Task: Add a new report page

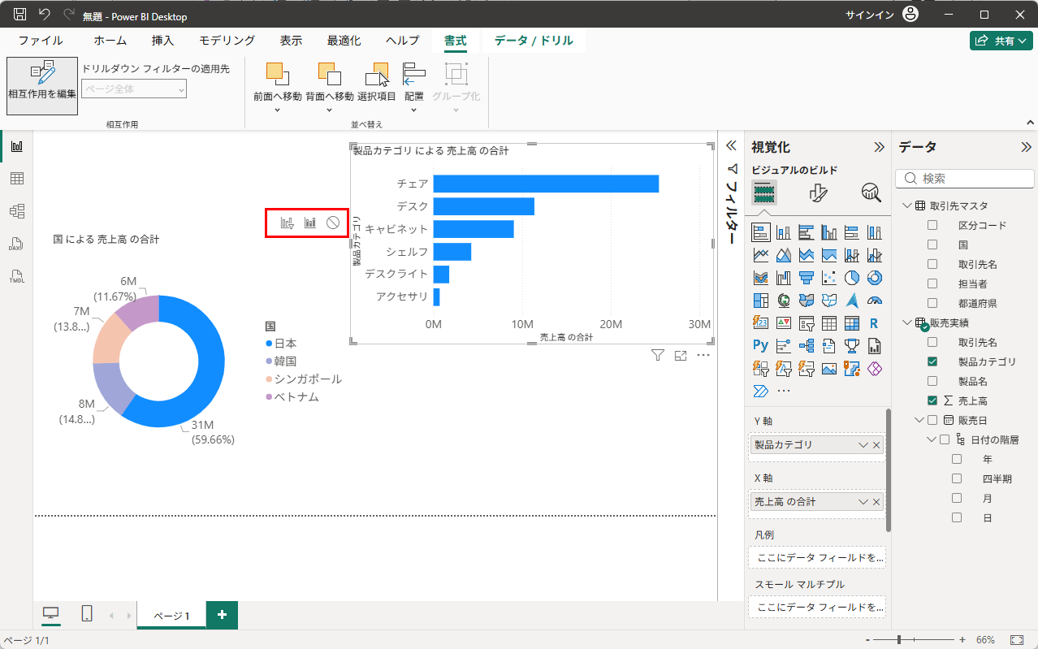Action: tap(222, 615)
